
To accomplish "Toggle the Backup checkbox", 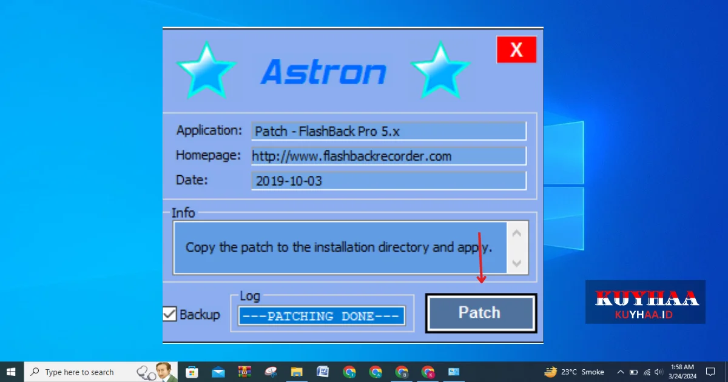I will point(170,314).
